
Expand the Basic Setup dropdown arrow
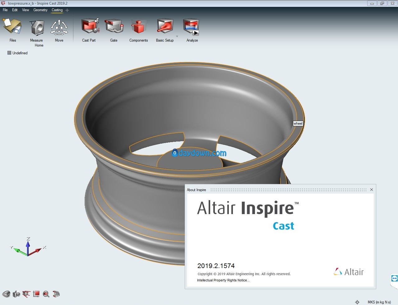point(177,37)
